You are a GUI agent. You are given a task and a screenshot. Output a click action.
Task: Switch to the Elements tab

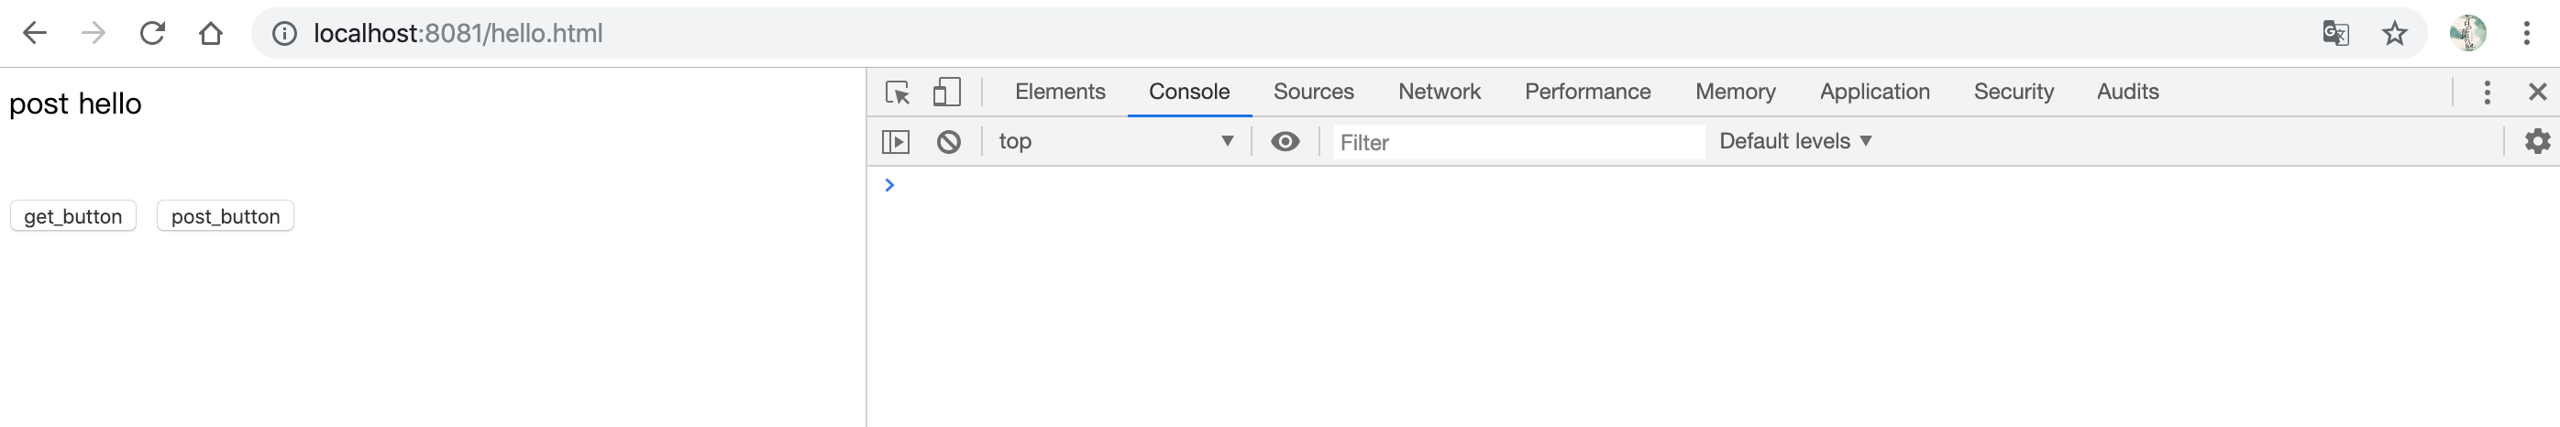tap(1059, 93)
